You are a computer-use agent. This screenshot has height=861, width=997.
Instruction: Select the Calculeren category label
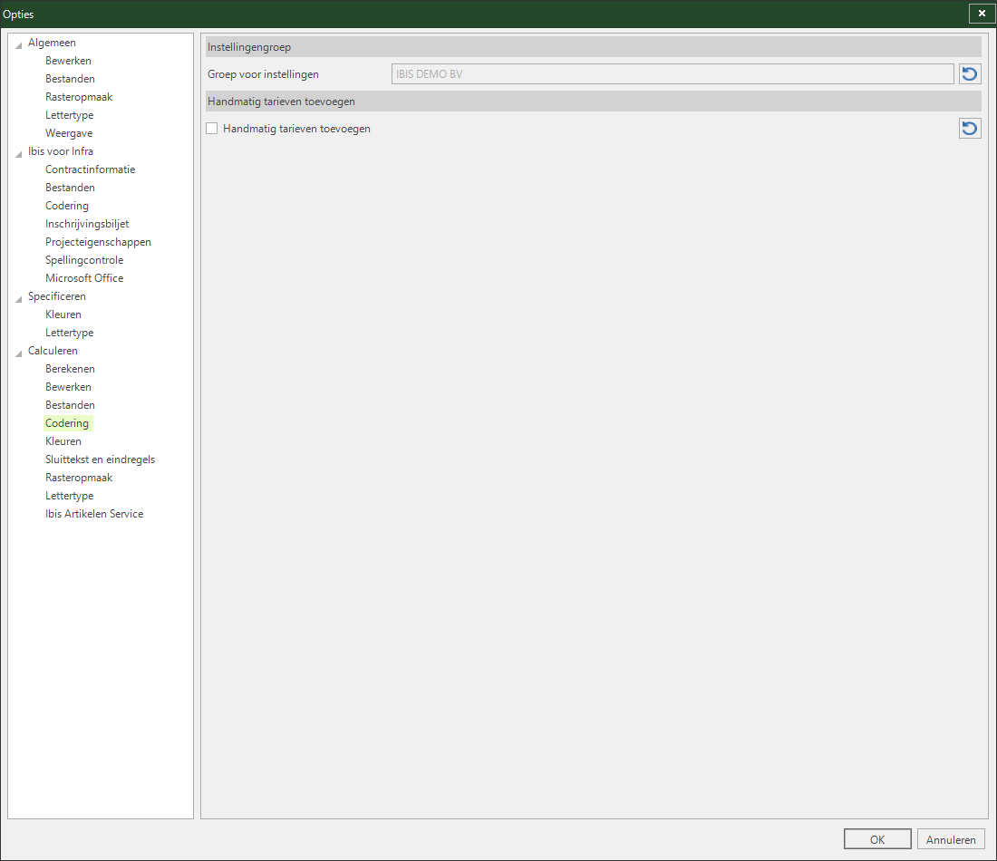coord(53,351)
